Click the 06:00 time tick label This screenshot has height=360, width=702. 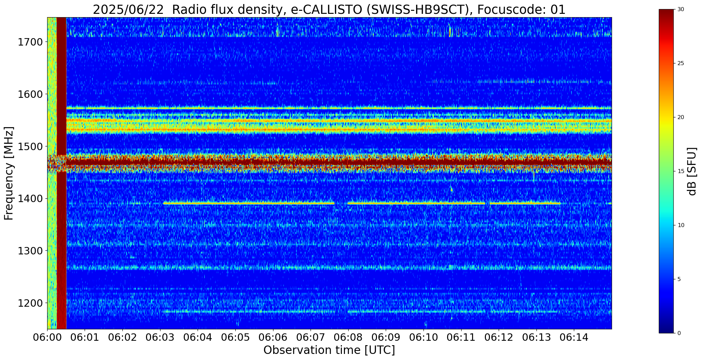(x=47, y=337)
